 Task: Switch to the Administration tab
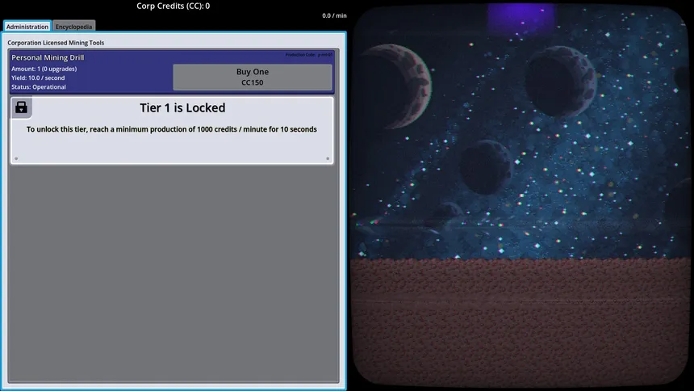pyautogui.click(x=27, y=27)
